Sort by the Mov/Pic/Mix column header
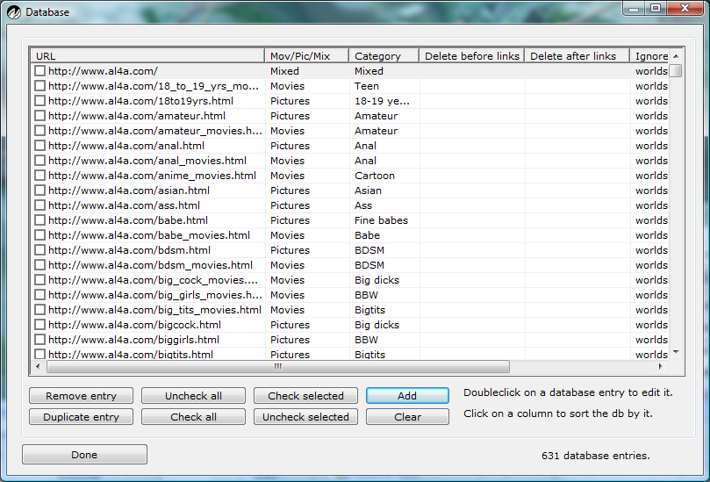Image resolution: width=710 pixels, height=482 pixels. (305, 56)
